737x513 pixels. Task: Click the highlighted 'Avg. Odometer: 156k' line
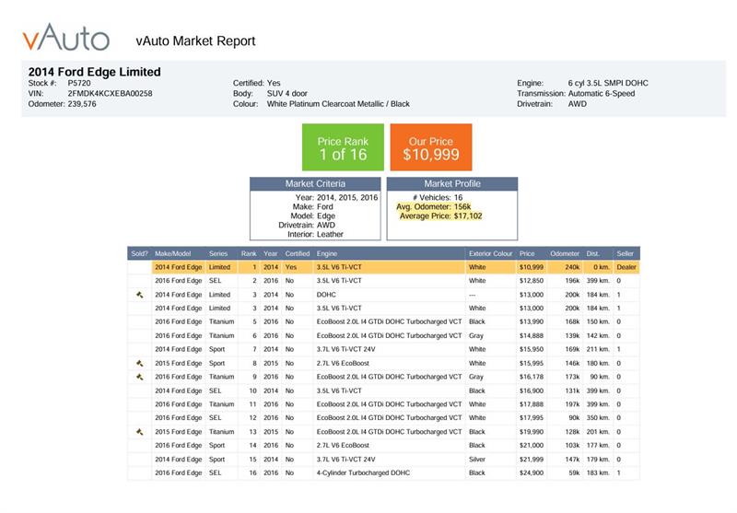433,206
